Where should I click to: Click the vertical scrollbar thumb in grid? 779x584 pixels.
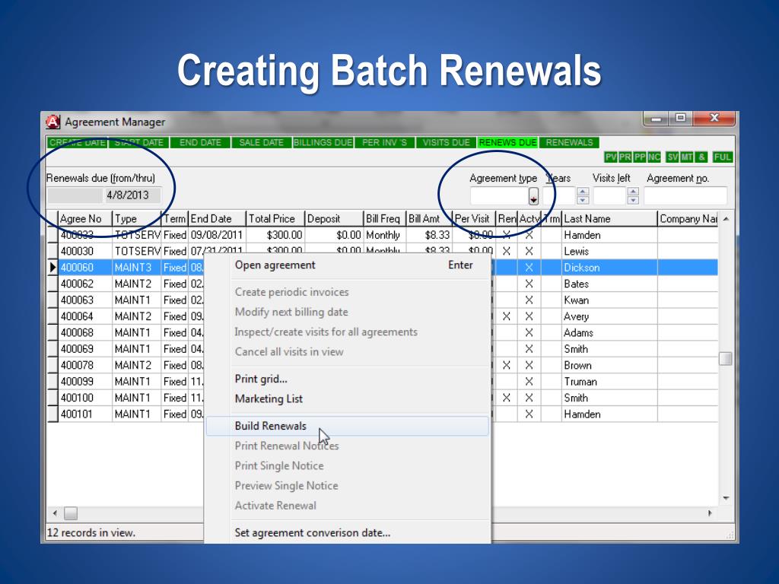(x=726, y=359)
